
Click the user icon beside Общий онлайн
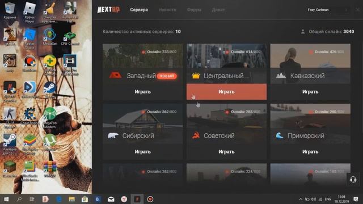tap(302, 32)
